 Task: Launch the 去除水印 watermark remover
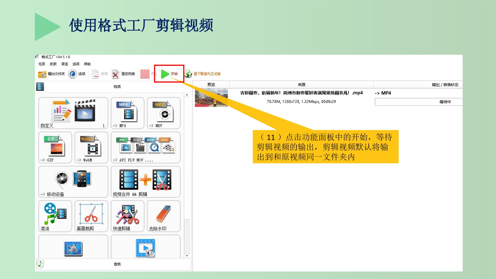pyautogui.click(x=164, y=216)
